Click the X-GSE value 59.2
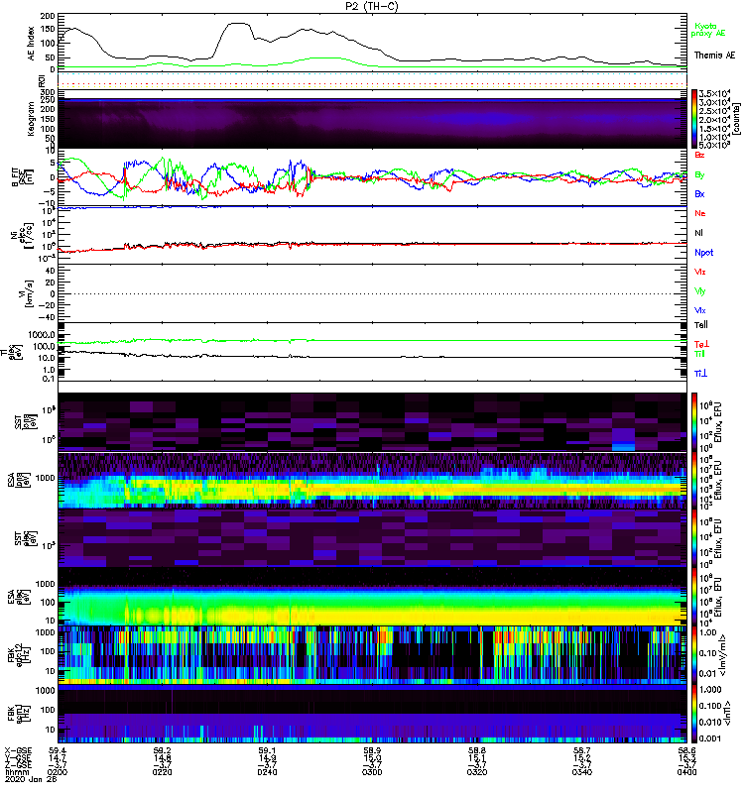 click(162, 751)
